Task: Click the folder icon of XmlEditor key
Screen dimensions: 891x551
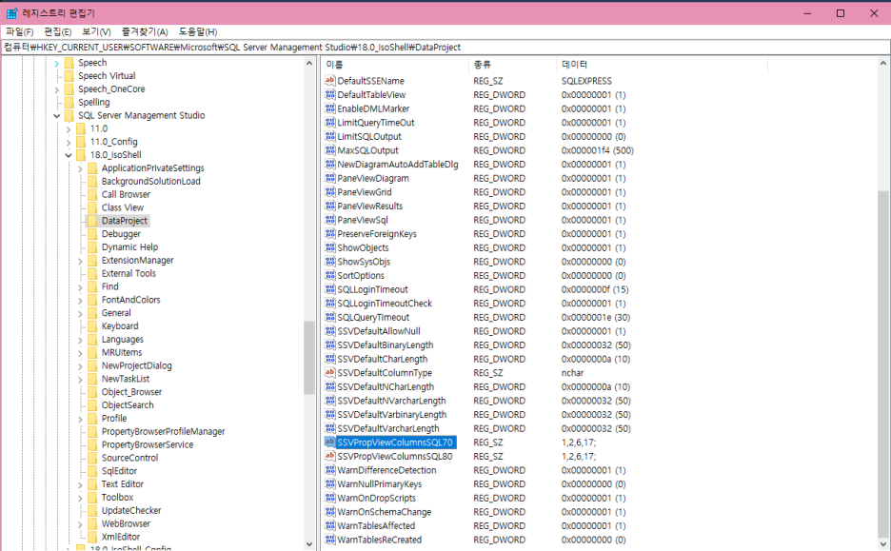Action: (x=92, y=537)
